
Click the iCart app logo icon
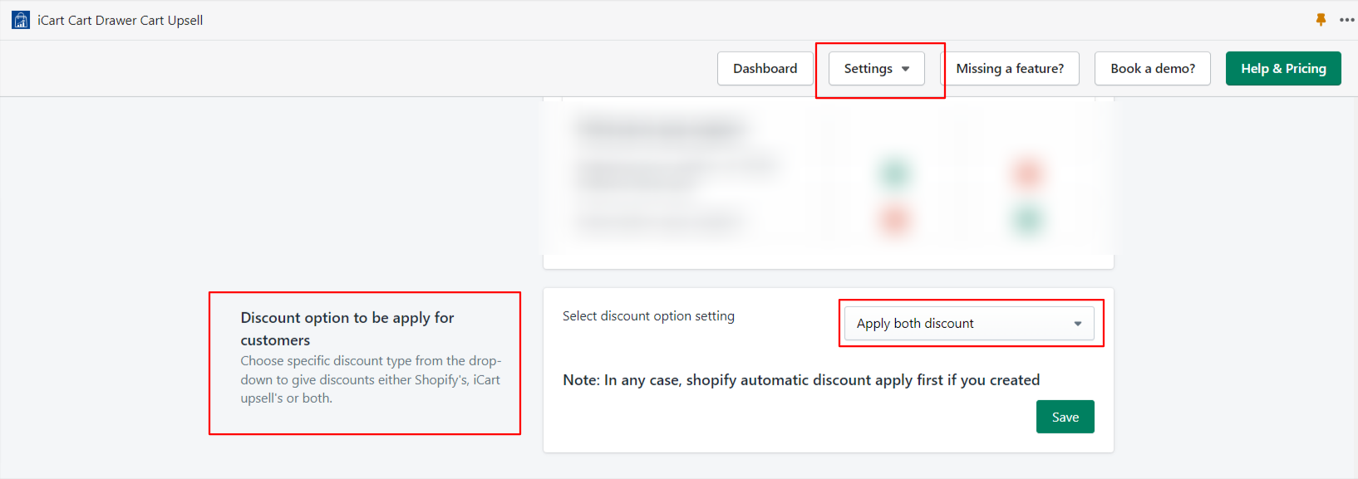click(x=21, y=20)
